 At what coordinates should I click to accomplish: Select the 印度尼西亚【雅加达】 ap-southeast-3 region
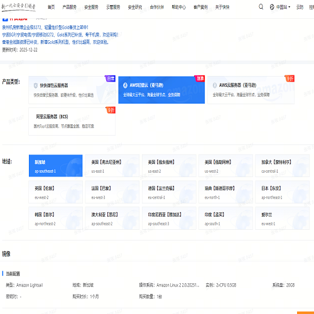coord(169,219)
